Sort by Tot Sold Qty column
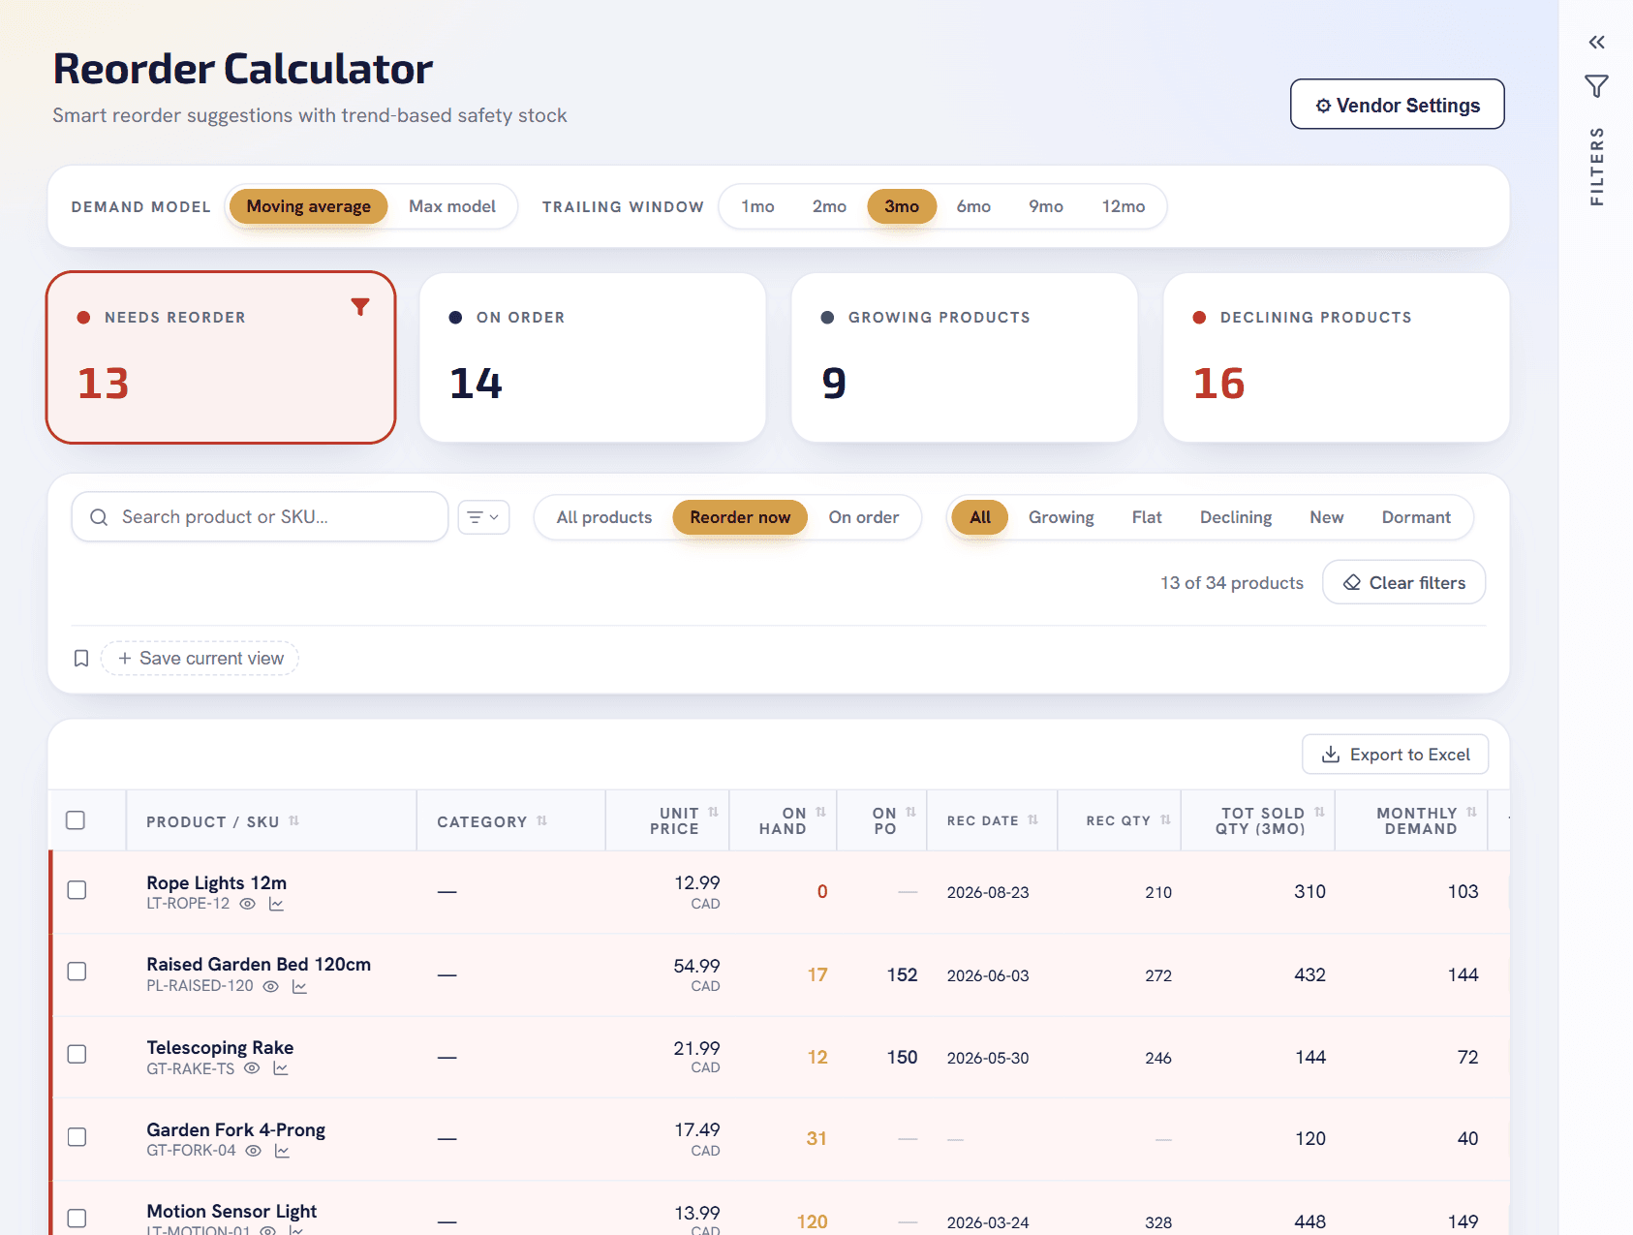Screen dimensions: 1633x1235 coord(1319,812)
